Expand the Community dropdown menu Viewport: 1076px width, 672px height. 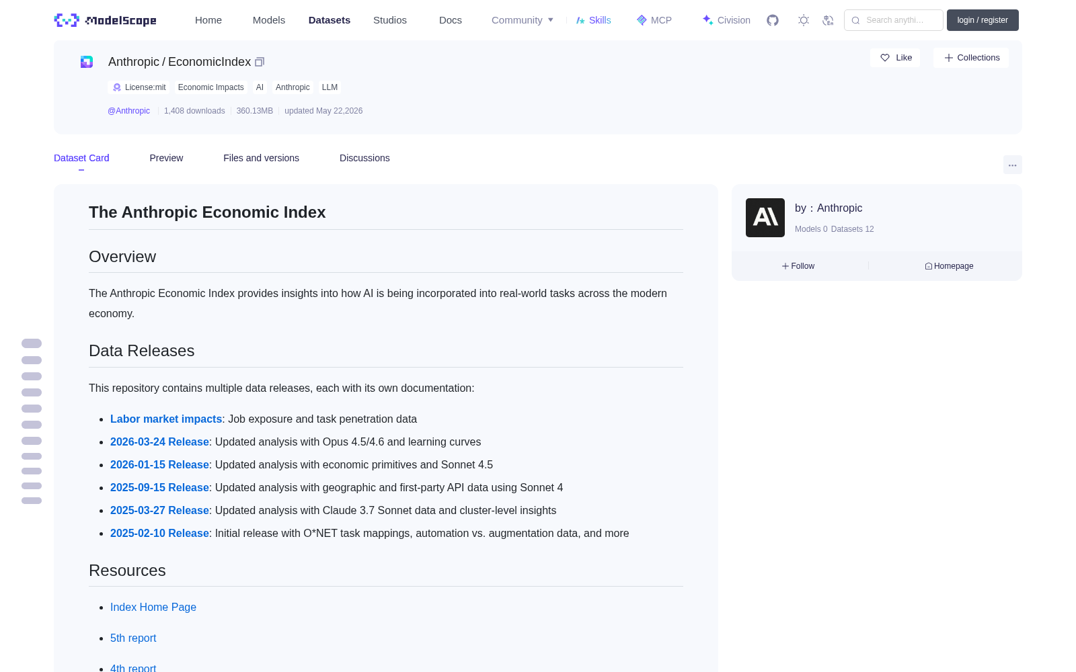(x=523, y=20)
